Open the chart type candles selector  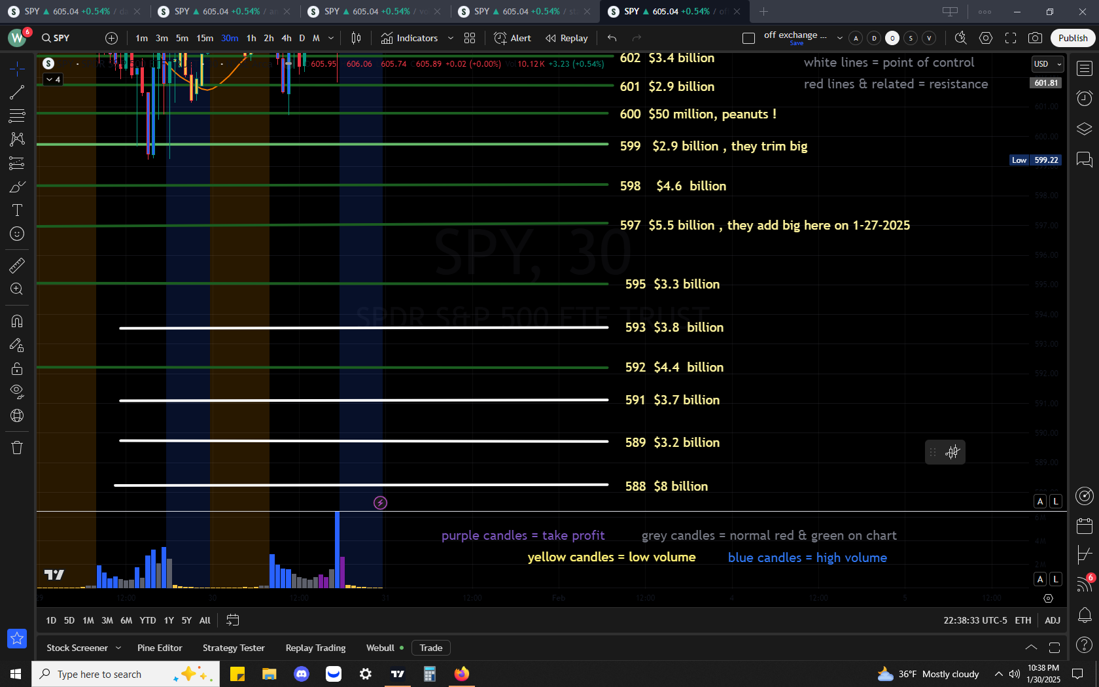coord(356,38)
